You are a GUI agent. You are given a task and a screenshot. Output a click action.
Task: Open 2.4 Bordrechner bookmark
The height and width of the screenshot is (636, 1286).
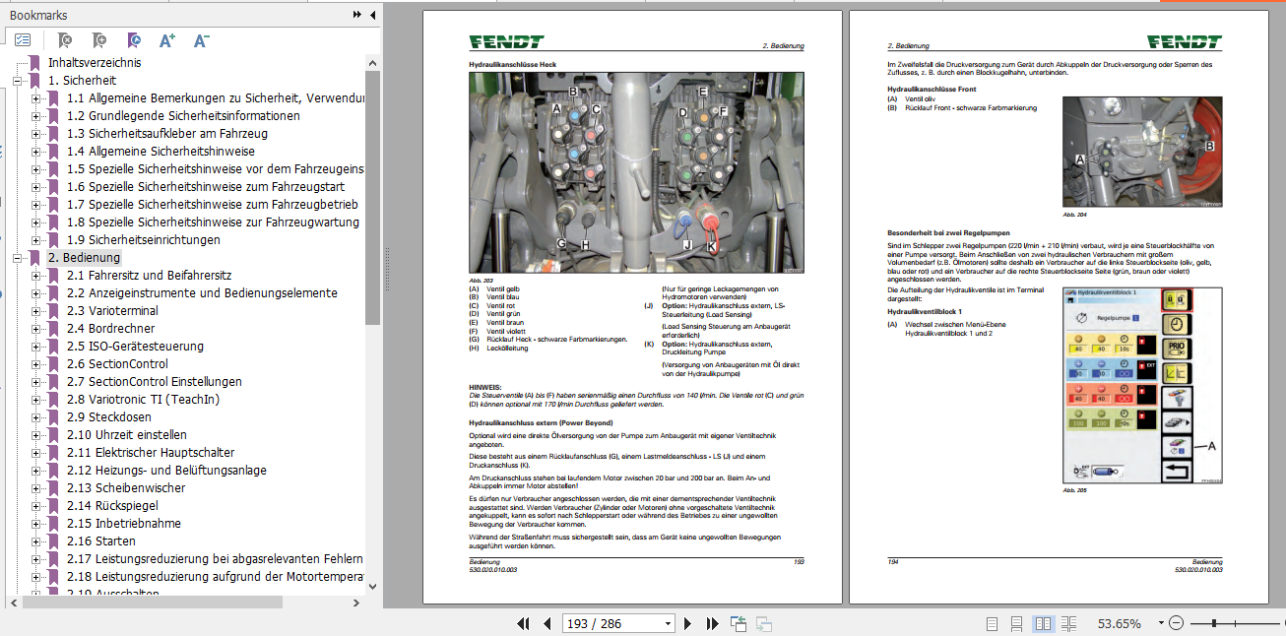(x=111, y=329)
